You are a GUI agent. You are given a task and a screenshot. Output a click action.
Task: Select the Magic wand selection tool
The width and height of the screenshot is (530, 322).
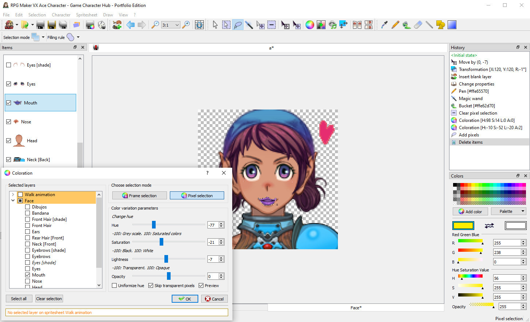click(x=249, y=24)
